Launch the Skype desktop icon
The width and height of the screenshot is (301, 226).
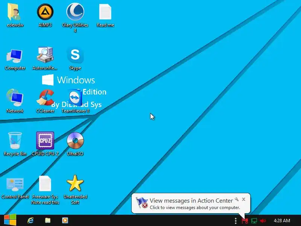pyautogui.click(x=75, y=55)
